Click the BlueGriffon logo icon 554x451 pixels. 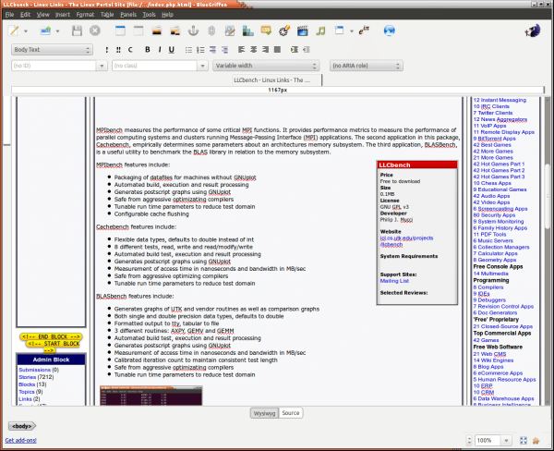(x=533, y=30)
